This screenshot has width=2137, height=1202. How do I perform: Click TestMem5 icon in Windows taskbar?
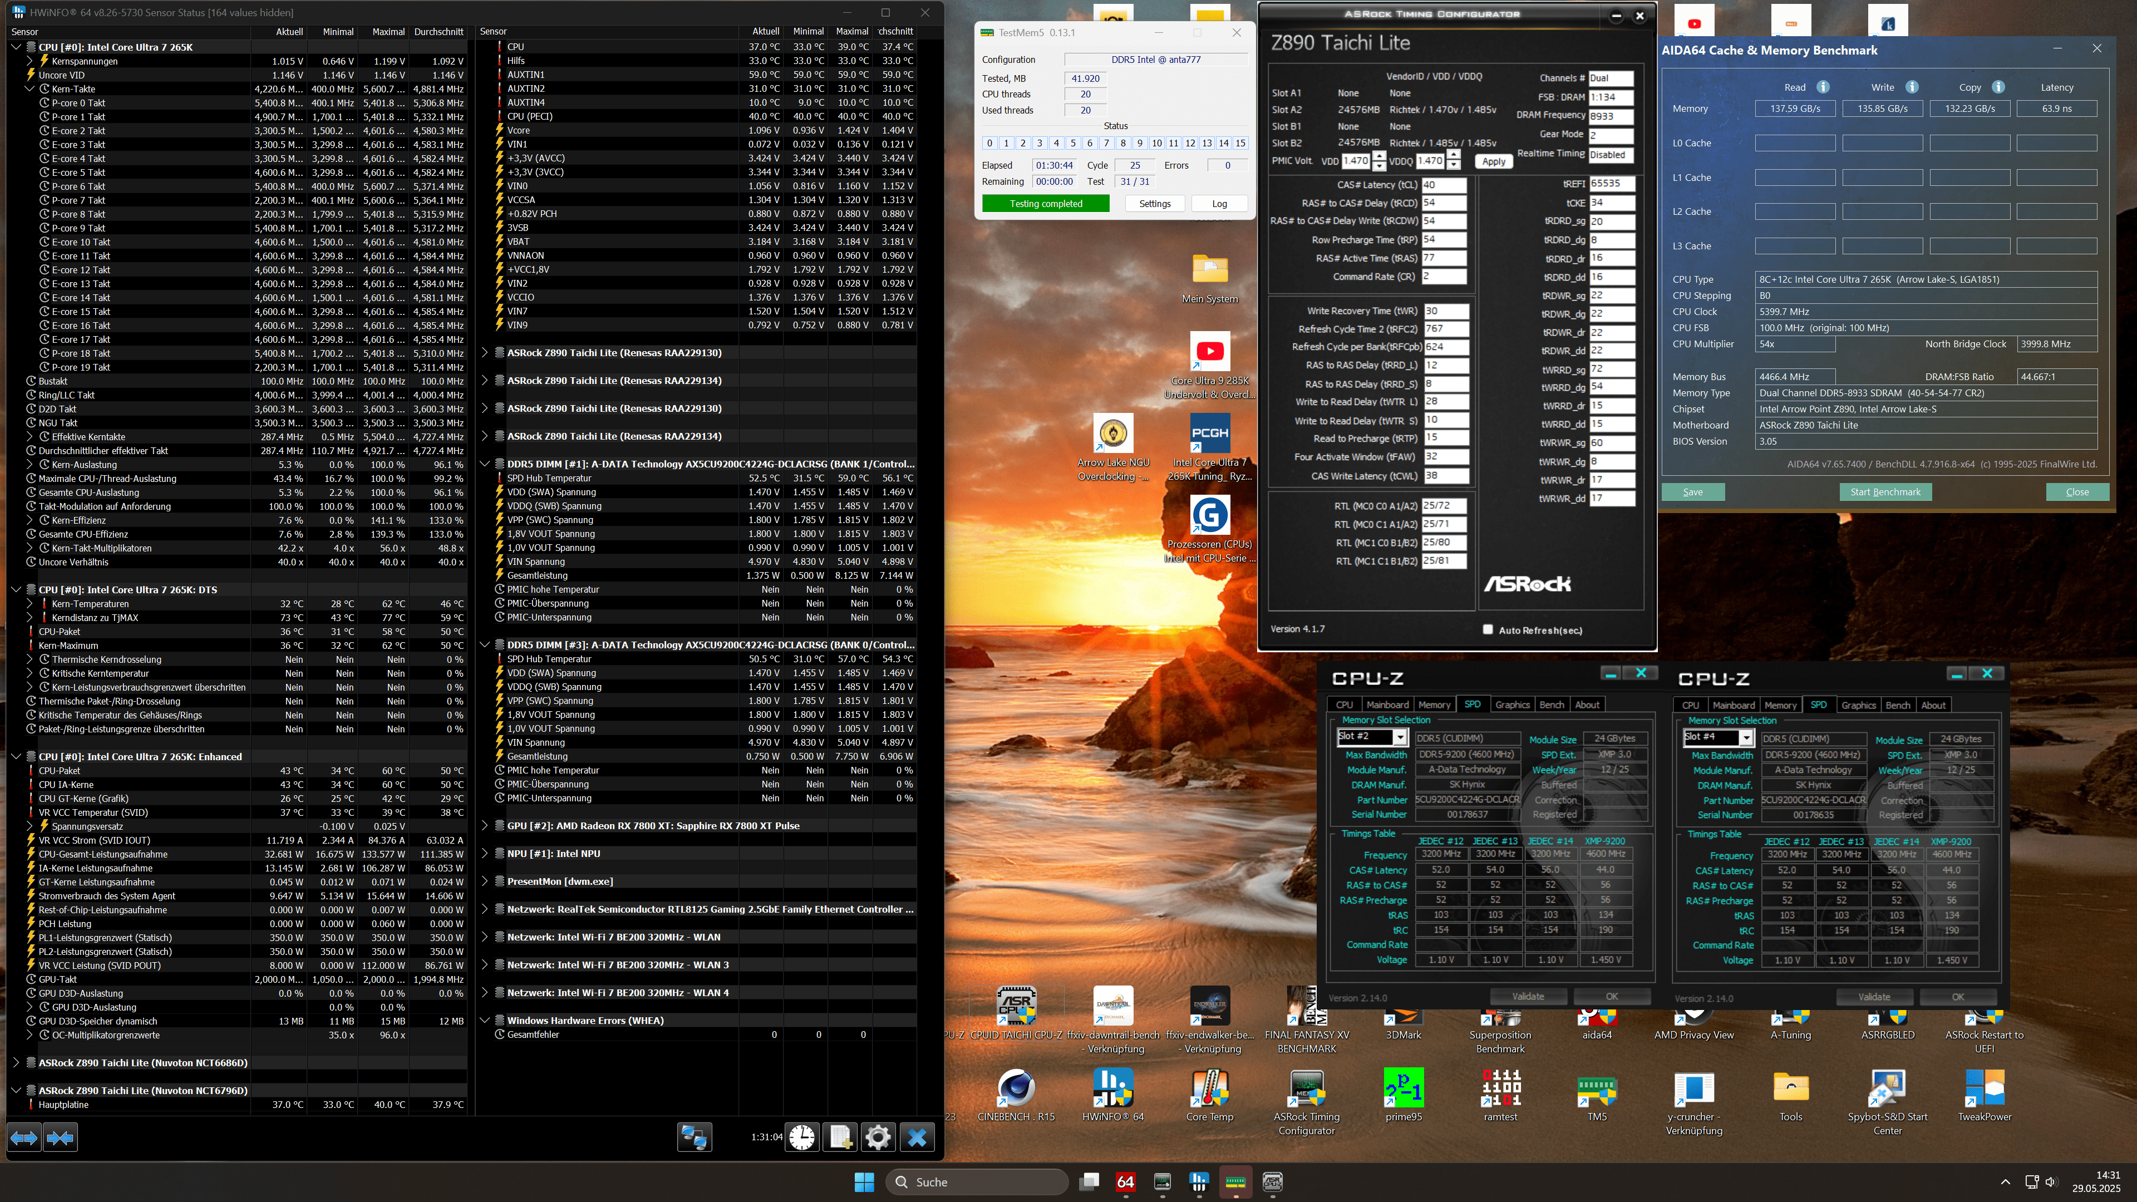(1235, 1181)
